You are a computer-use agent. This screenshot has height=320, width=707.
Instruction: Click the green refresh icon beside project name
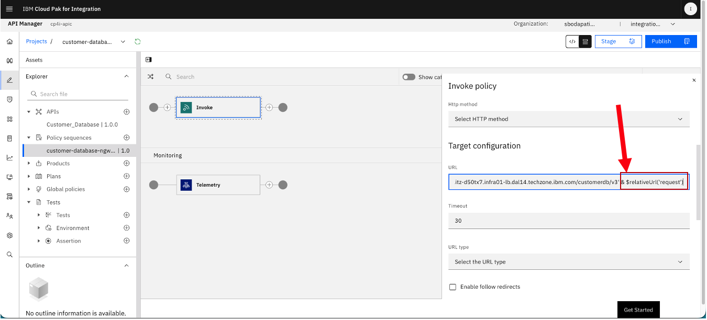[138, 41]
